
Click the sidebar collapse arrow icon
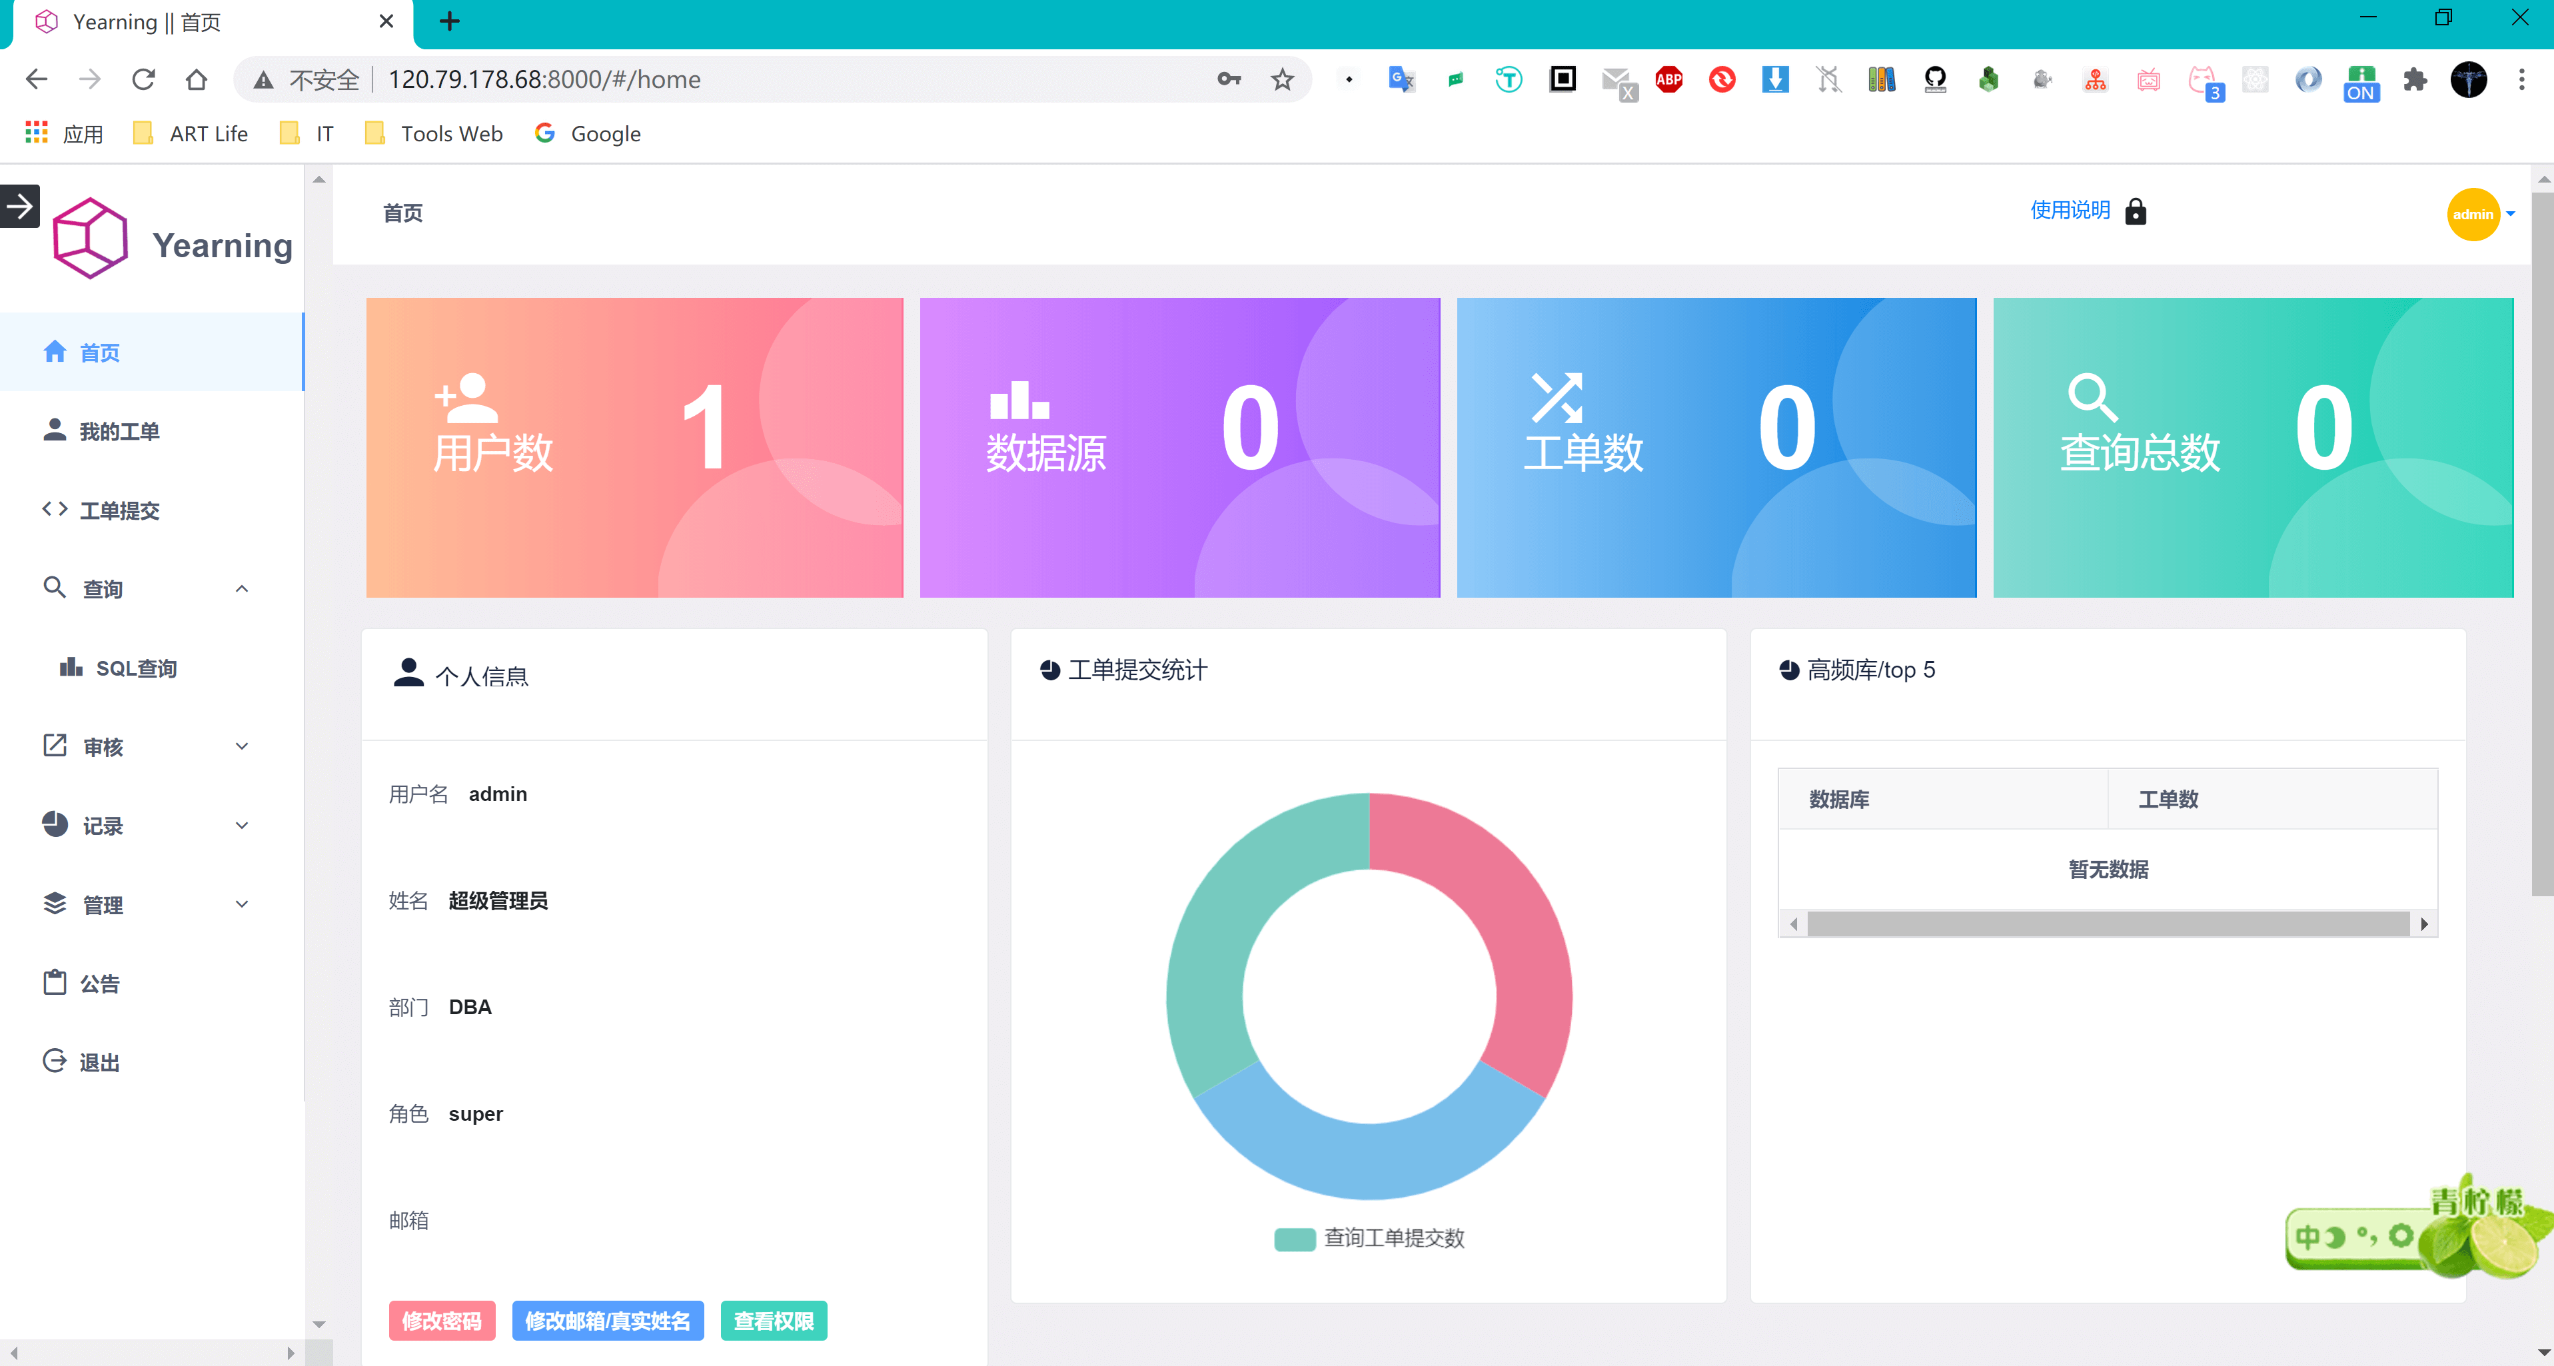20,206
